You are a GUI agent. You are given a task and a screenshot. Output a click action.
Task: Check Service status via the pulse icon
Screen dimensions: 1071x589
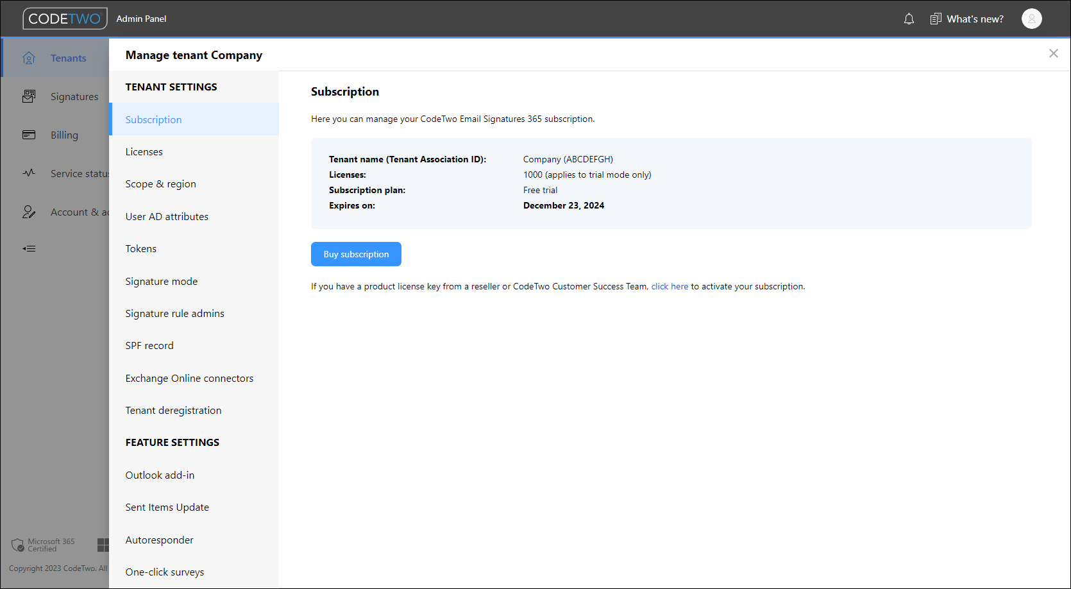click(29, 173)
